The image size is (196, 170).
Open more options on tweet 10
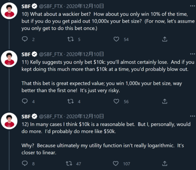tap(193, 6)
